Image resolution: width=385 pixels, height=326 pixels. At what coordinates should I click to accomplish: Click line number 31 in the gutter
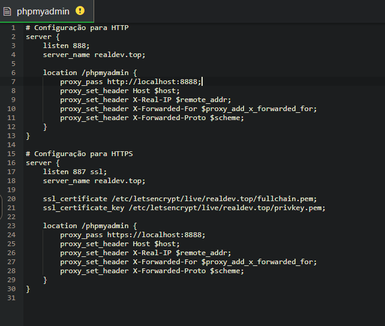(13, 298)
